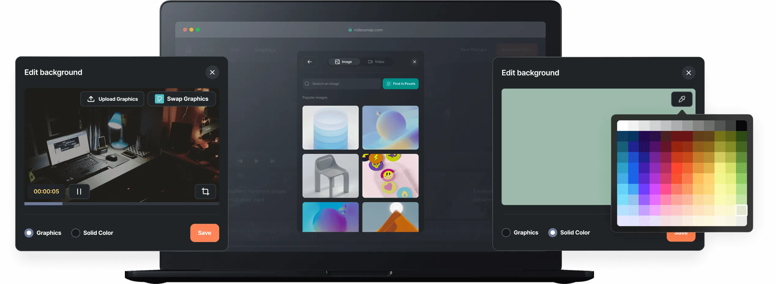Choose the pastel gradient sphere thumbnail
Image resolution: width=776 pixels, height=284 pixels.
coord(390,128)
